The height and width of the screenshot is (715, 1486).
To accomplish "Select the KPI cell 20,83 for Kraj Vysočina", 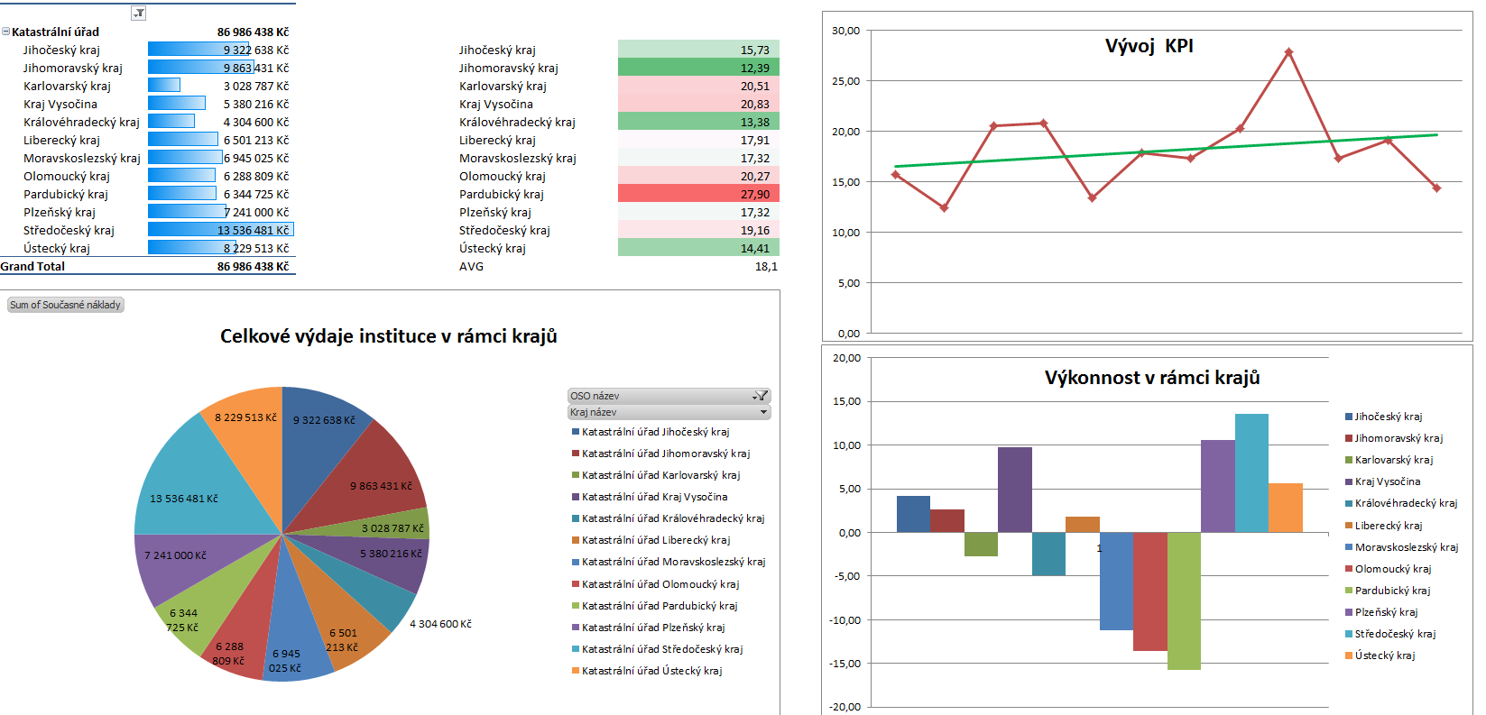I will pos(698,104).
